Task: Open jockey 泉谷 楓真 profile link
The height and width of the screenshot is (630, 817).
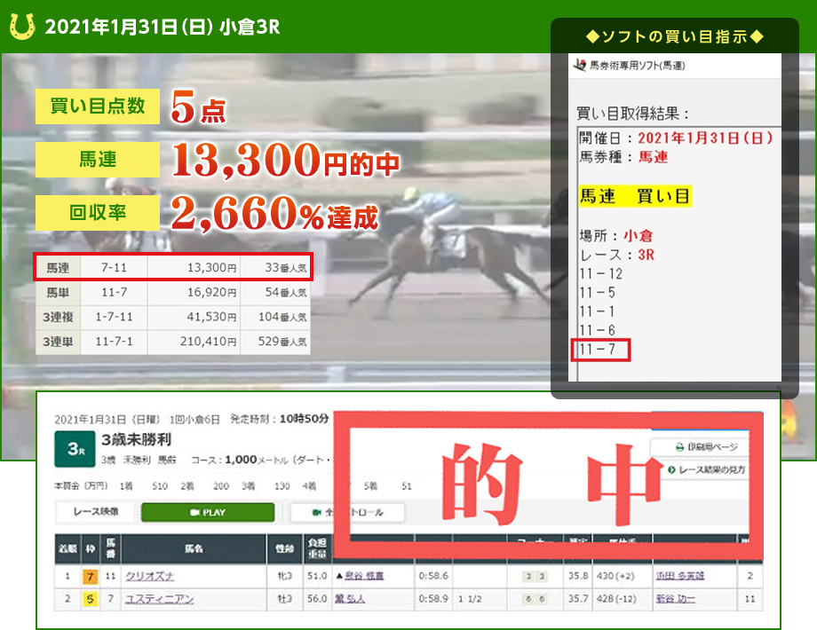Action: tap(365, 577)
